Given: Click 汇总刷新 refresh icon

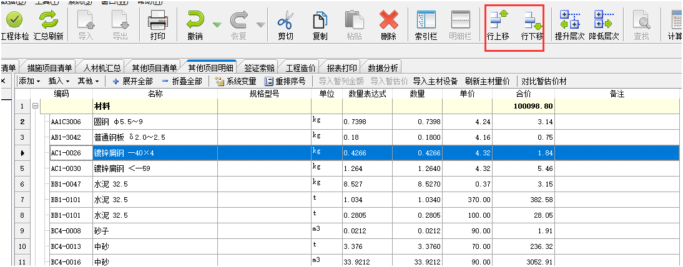Looking at the screenshot, I should [x=48, y=21].
